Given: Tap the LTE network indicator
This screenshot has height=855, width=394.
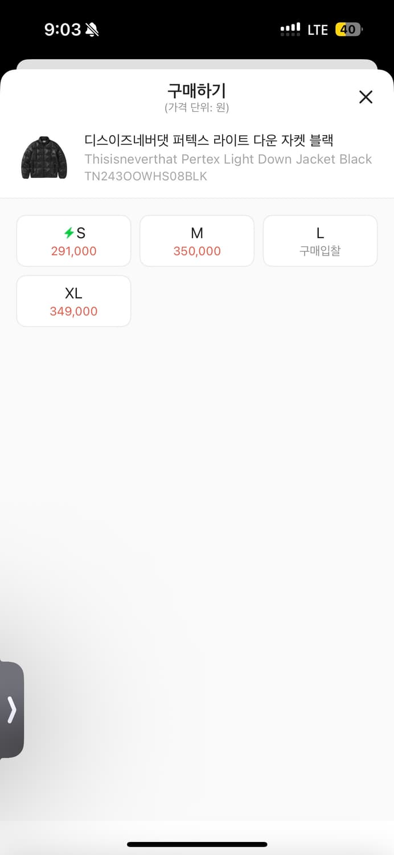Looking at the screenshot, I should pos(317,29).
